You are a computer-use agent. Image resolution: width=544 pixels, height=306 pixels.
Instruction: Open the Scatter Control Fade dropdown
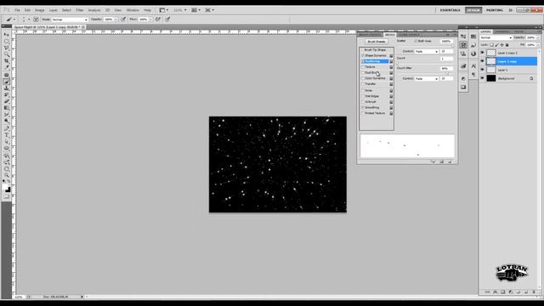tap(427, 51)
